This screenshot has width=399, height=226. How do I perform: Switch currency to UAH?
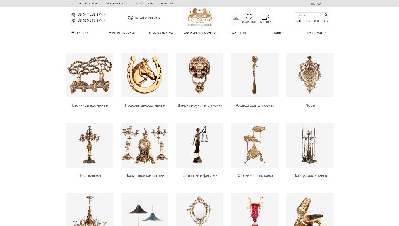[298, 21]
